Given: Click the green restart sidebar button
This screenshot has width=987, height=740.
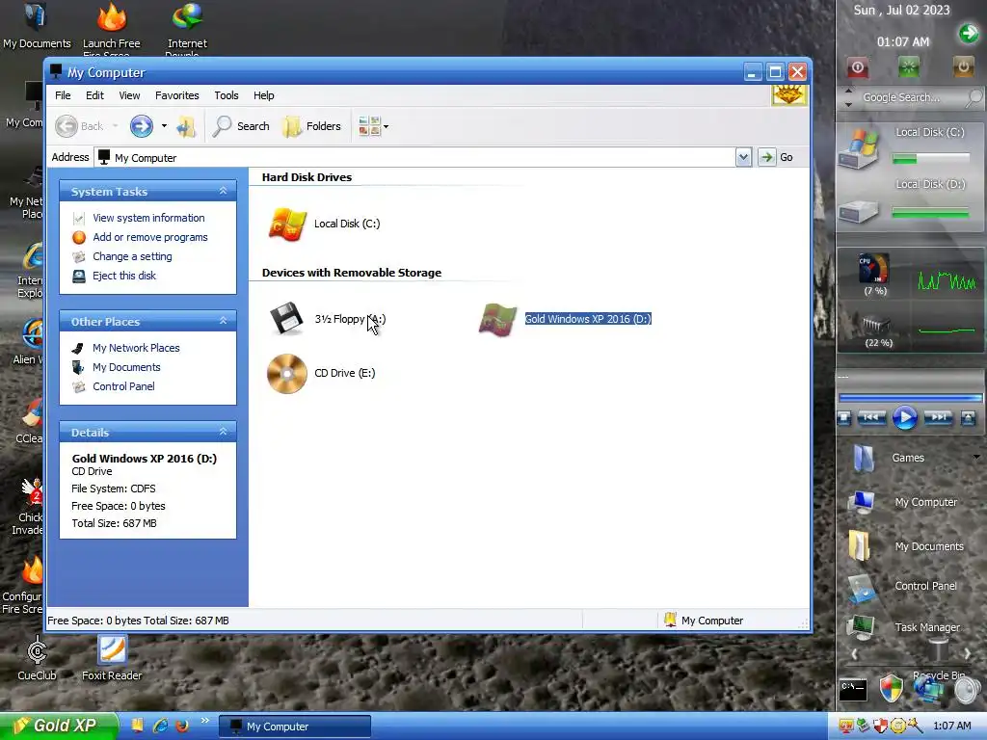Looking at the screenshot, I should pos(909,67).
